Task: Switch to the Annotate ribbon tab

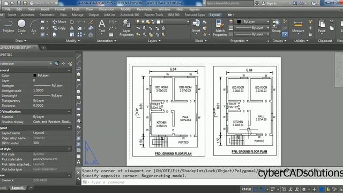Action: click(28, 14)
